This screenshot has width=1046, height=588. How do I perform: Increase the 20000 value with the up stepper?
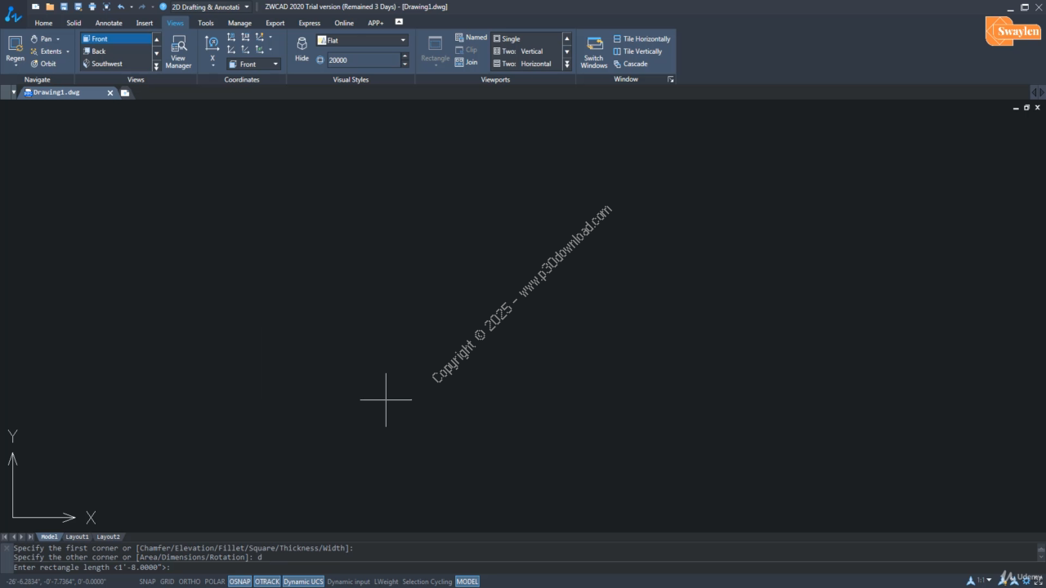[405, 56]
